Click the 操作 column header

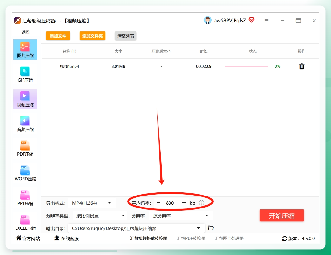[302, 51]
